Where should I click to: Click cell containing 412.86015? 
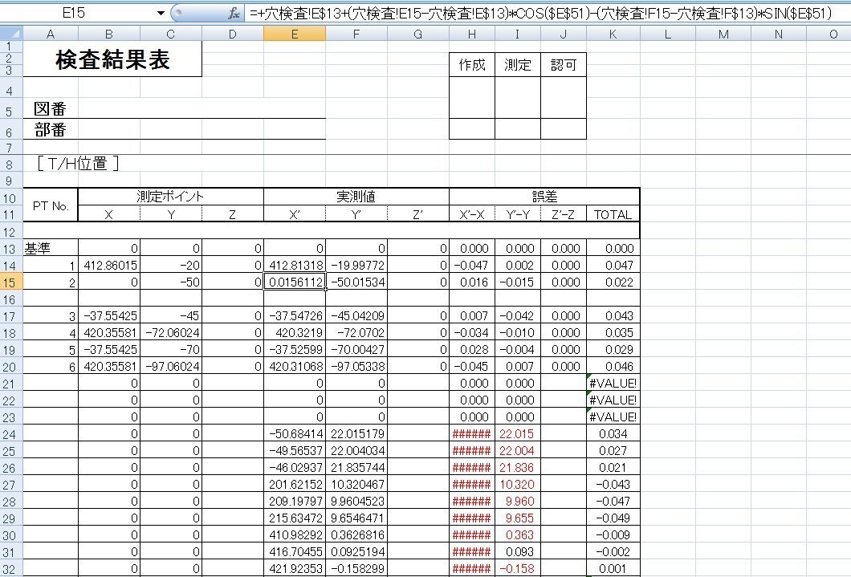click(109, 266)
